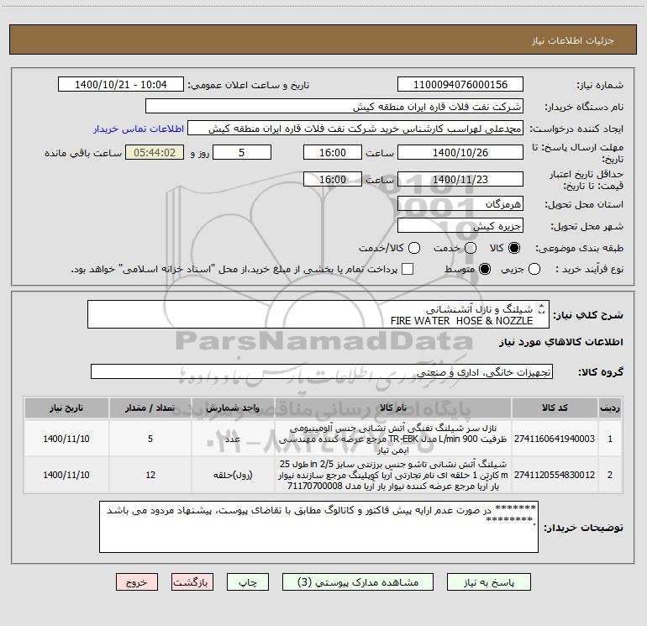
Task: Click the remaining time 05:44:02 field
Action: (155, 152)
